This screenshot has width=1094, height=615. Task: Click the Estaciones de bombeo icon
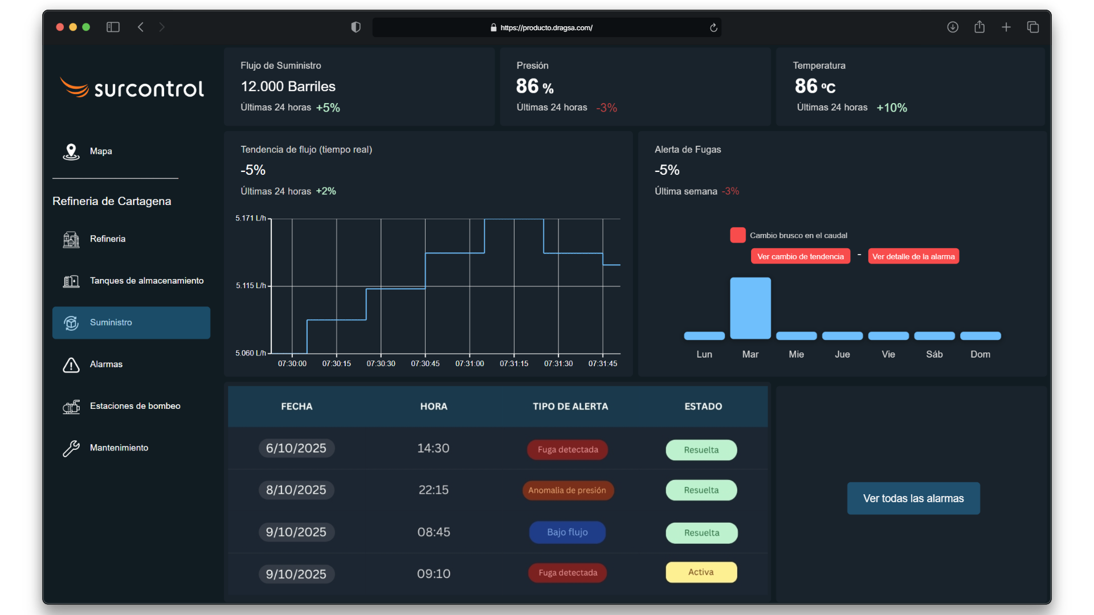click(71, 407)
